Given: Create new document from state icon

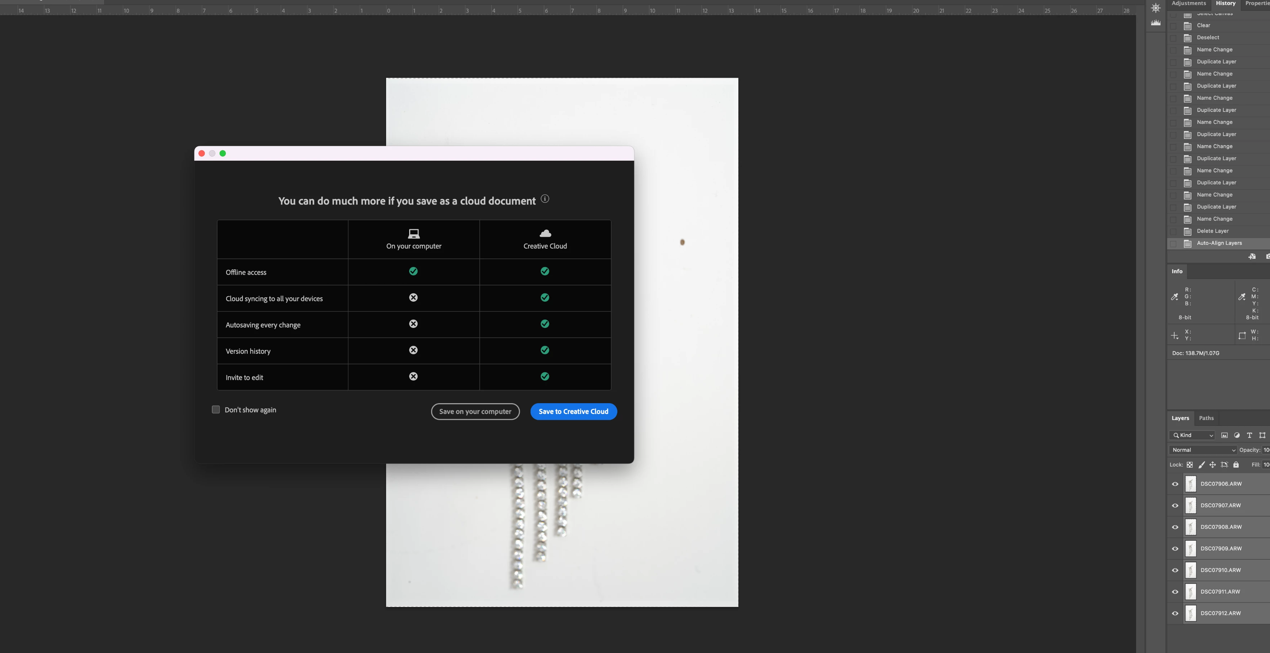Looking at the screenshot, I should (x=1252, y=256).
